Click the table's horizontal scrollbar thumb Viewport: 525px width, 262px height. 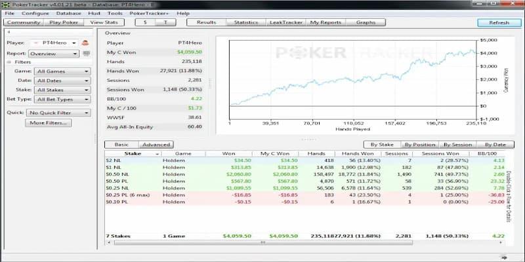(263, 242)
